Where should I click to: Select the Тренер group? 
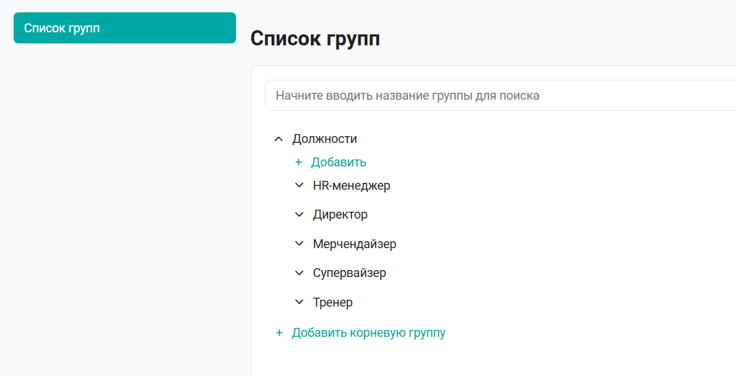333,302
